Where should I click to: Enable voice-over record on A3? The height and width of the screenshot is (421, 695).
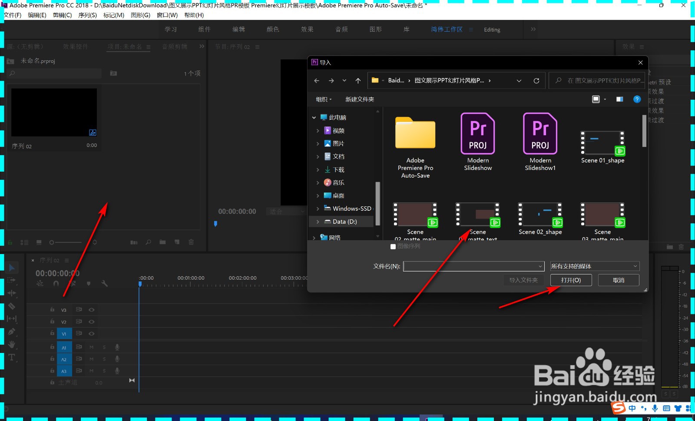[117, 371]
